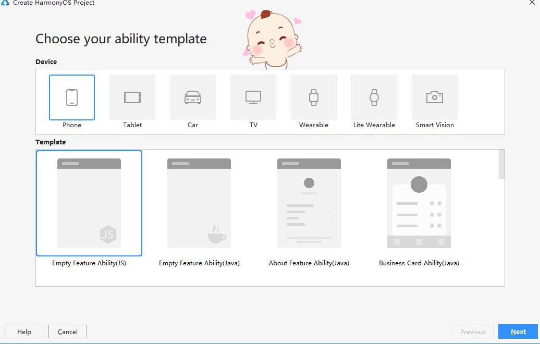The image size is (540, 344).
Task: Click the Next button
Action: [518, 331]
